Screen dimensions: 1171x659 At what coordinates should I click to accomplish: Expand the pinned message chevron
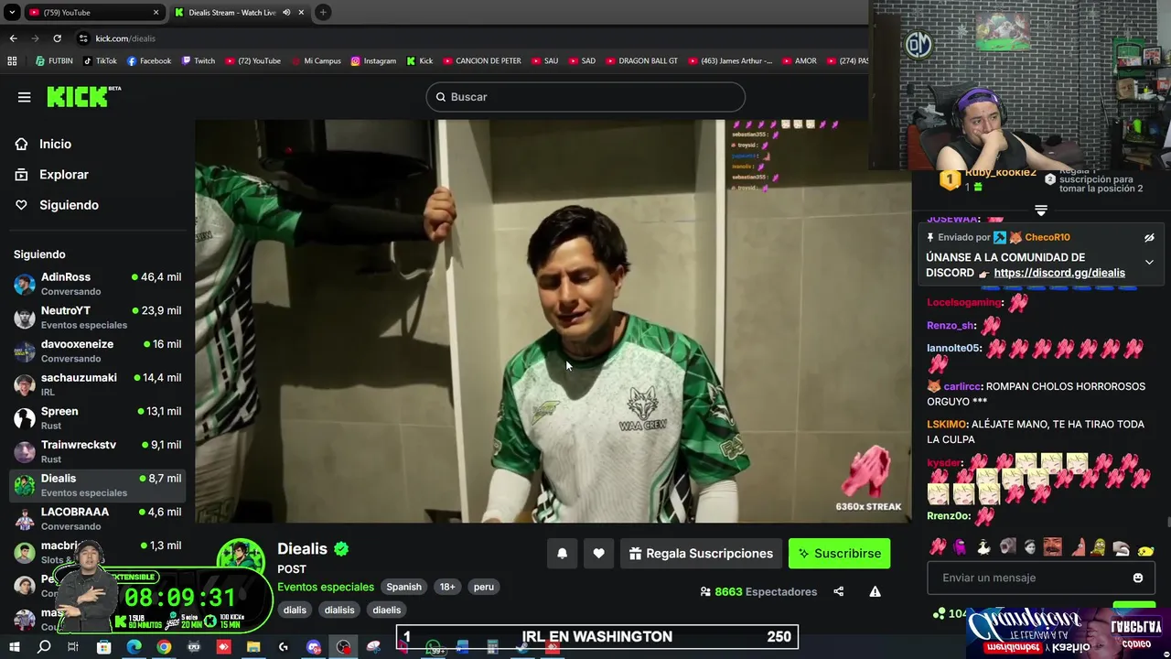point(1149,262)
